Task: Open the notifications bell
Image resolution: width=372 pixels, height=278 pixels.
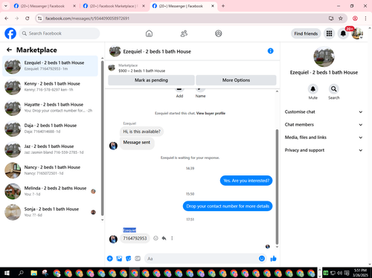Action: [x=343, y=33]
